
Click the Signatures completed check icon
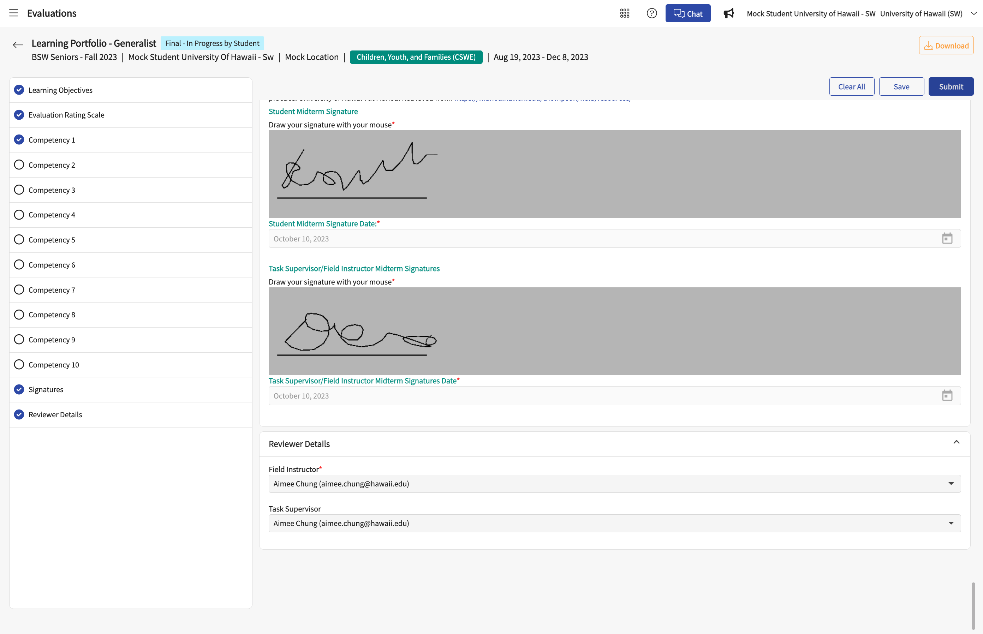[x=19, y=389]
